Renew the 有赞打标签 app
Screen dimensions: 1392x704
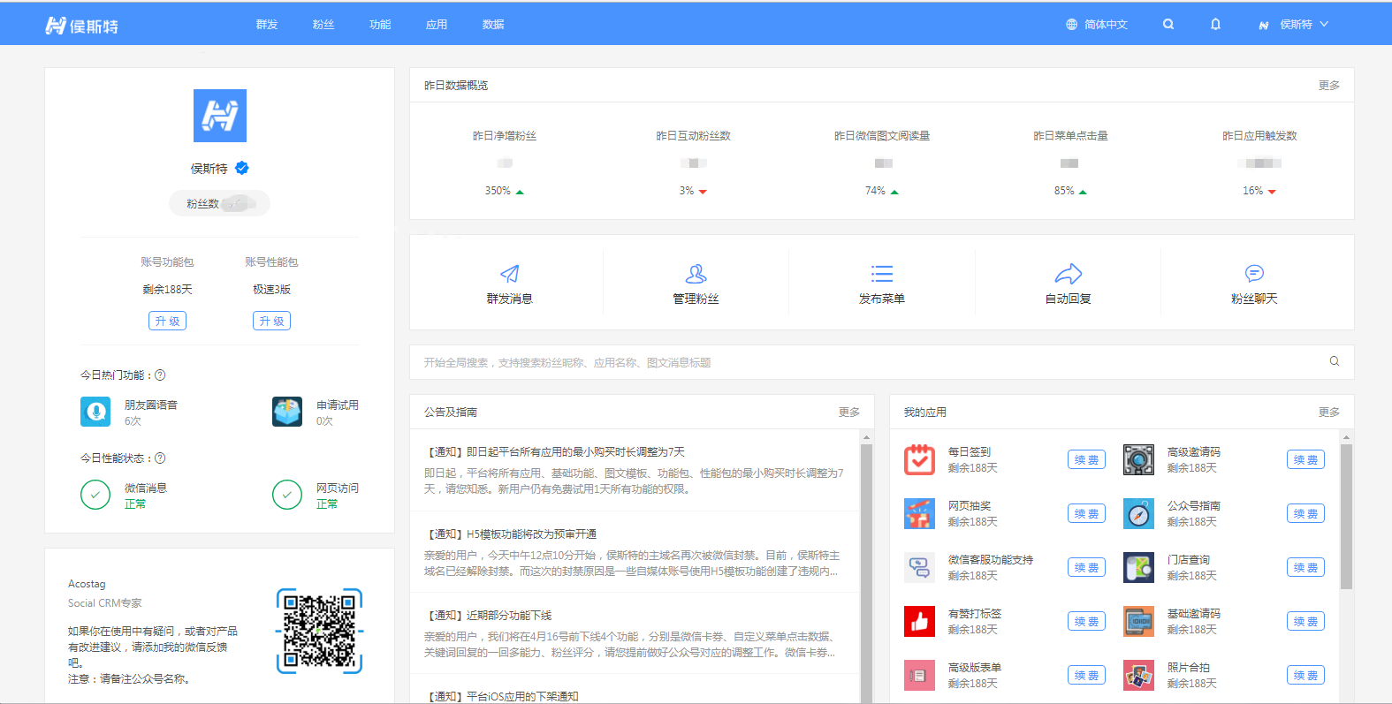pos(1086,622)
